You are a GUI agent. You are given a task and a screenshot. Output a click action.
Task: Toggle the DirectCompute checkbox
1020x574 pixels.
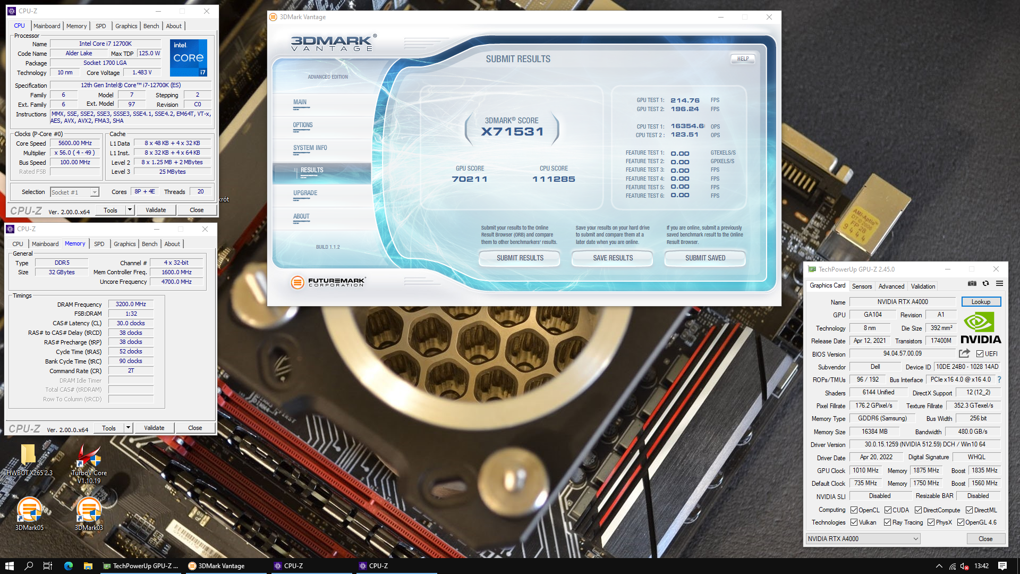pos(918,510)
